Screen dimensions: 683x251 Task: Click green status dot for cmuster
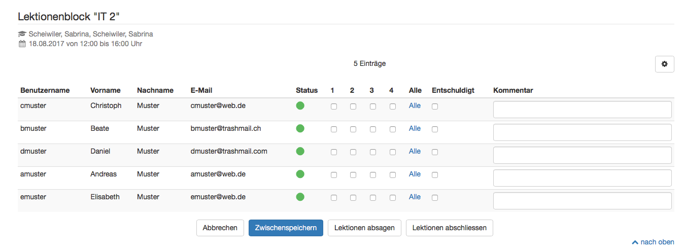click(300, 106)
